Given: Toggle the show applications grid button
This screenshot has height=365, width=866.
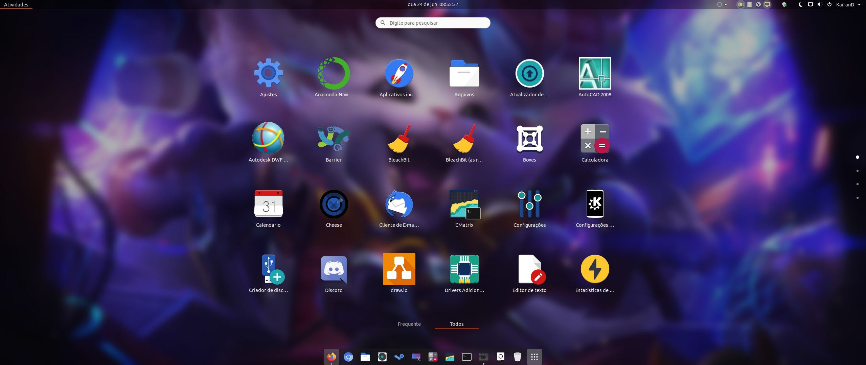Looking at the screenshot, I should click(x=534, y=357).
